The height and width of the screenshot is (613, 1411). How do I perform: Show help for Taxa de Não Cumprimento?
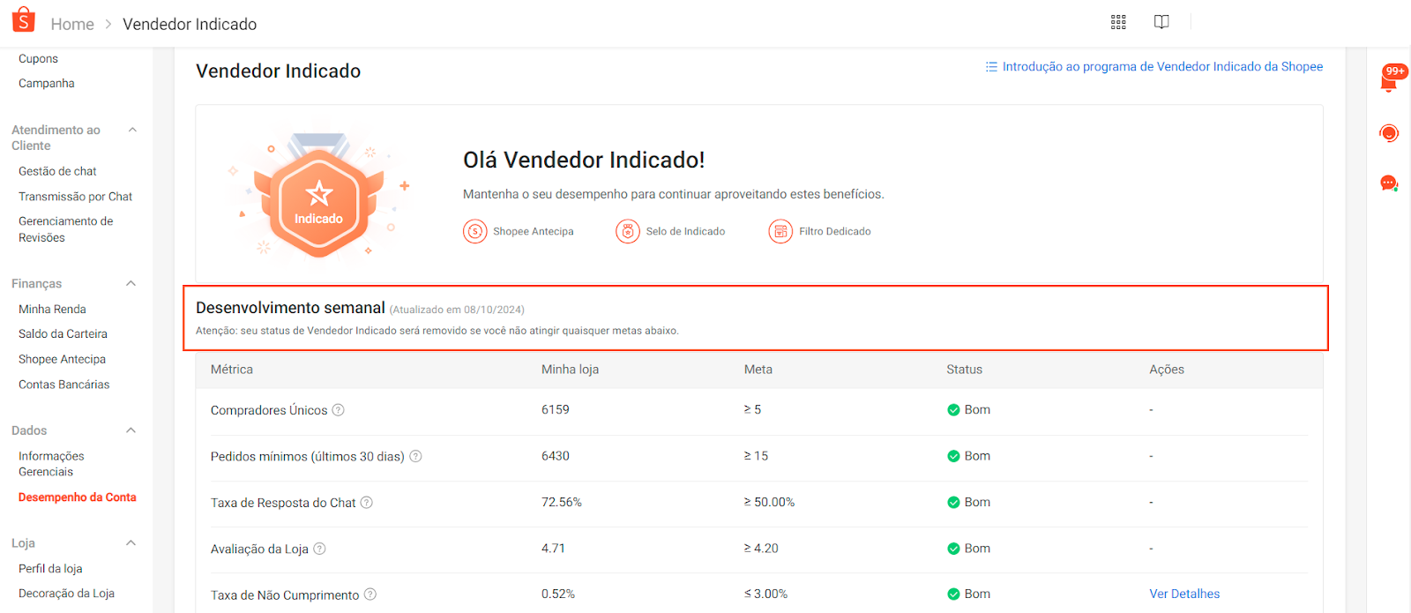370,594
